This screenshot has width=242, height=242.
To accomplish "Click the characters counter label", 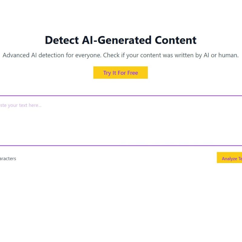I will coord(8,159).
